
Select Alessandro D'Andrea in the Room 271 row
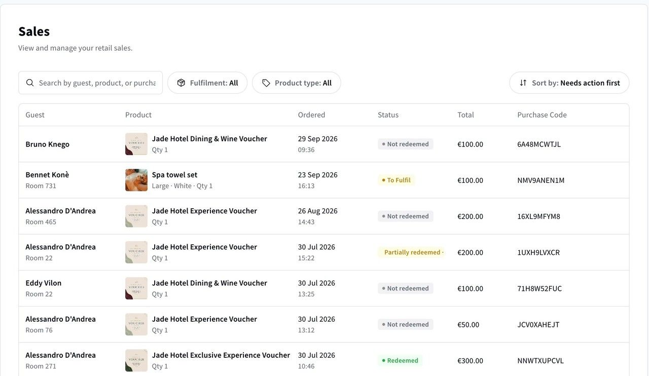61,355
